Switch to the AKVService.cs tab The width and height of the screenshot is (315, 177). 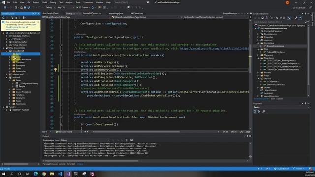coord(137,13)
